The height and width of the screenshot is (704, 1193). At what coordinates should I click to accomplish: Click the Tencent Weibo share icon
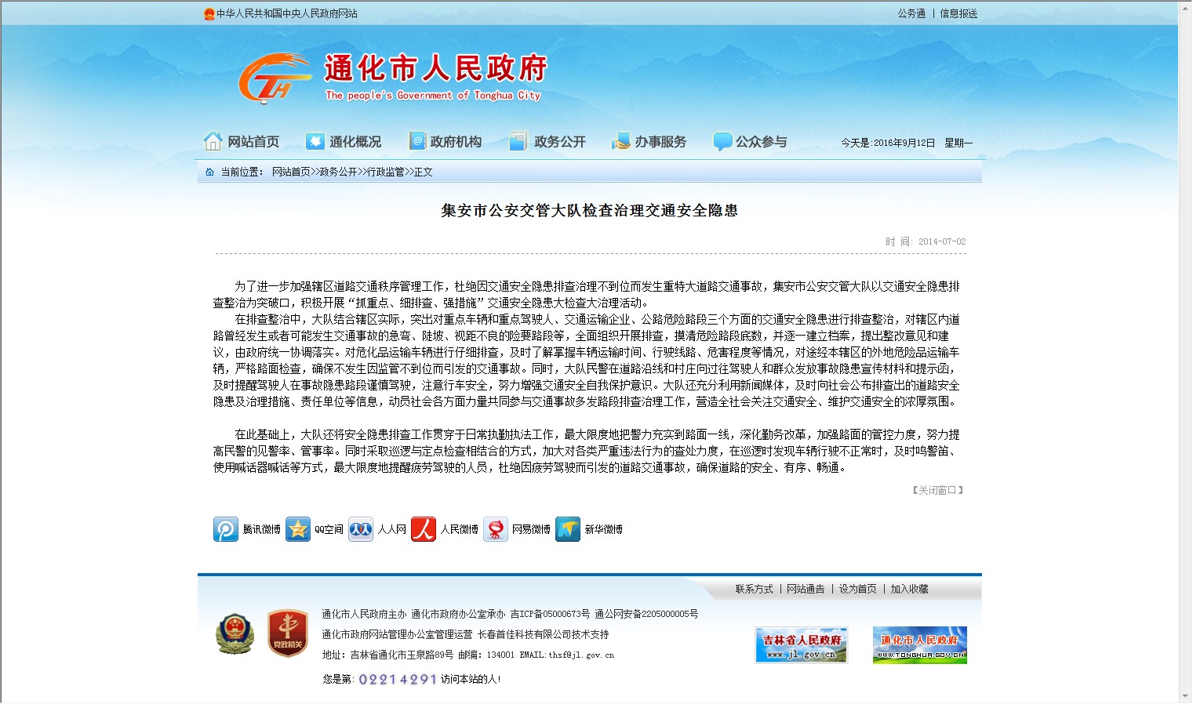pyautogui.click(x=226, y=529)
